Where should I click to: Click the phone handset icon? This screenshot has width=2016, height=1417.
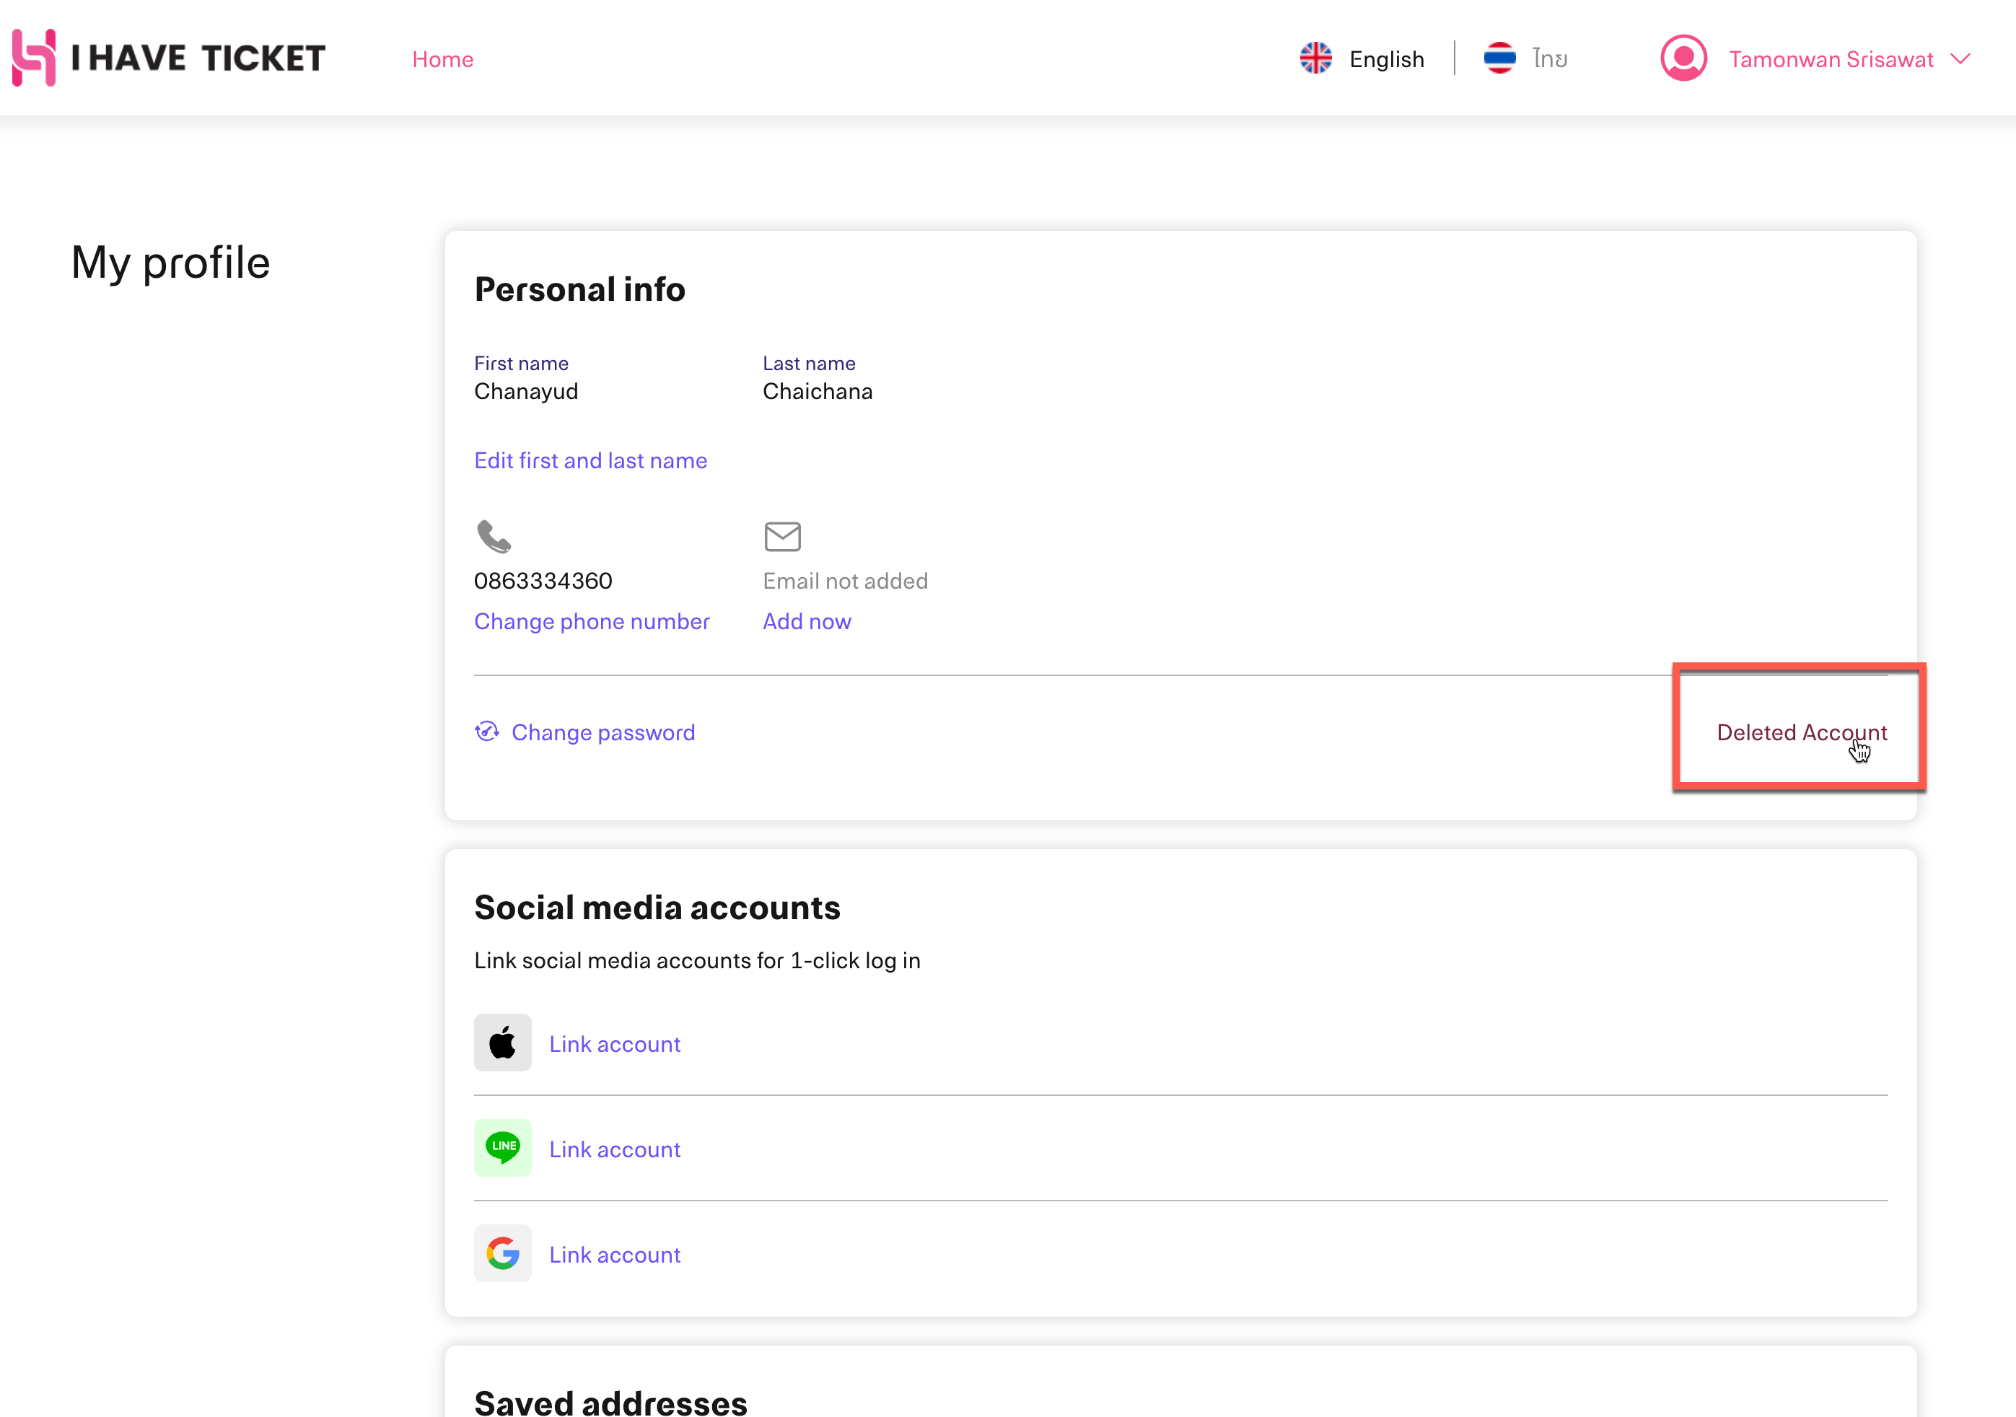(x=494, y=535)
